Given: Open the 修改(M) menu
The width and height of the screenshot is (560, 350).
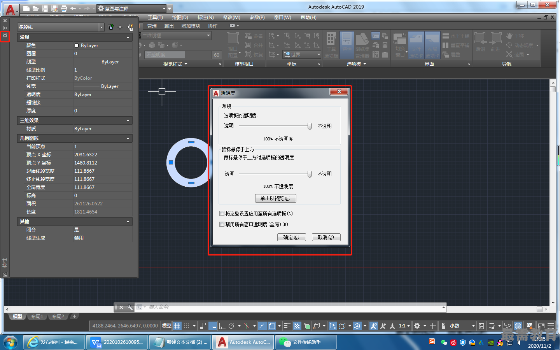Looking at the screenshot, I should coord(231,17).
